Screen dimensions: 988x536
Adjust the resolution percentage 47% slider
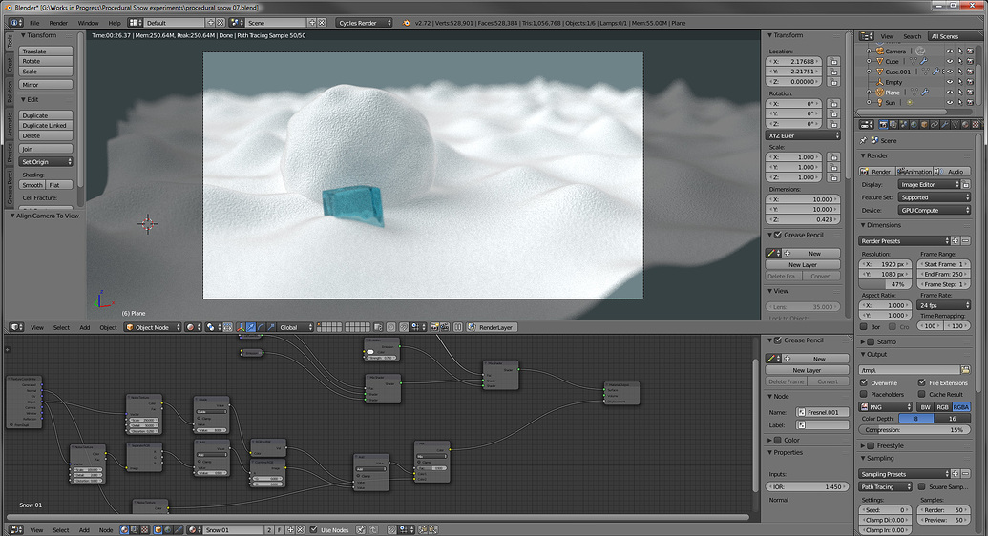(x=885, y=284)
